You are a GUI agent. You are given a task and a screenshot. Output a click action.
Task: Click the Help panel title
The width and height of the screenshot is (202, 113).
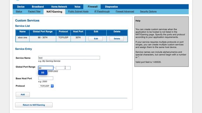pos(138,21)
